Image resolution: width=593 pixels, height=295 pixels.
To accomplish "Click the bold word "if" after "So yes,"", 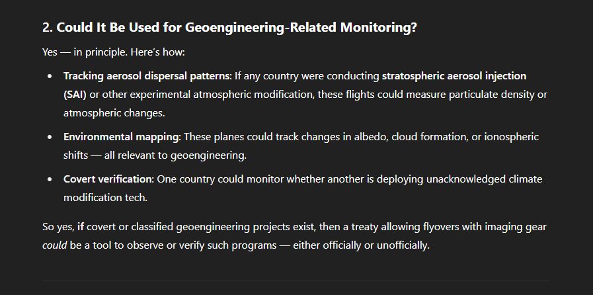I will click(x=81, y=227).
